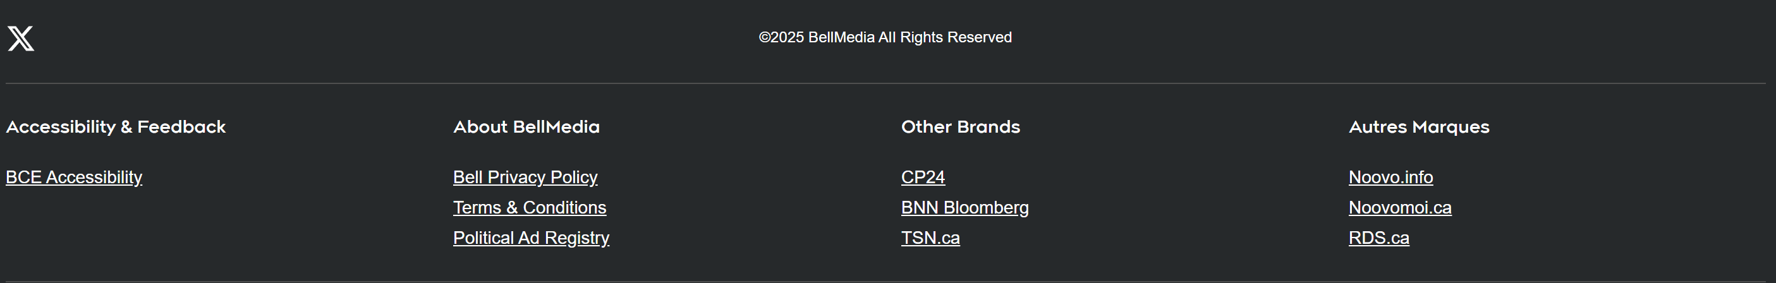This screenshot has height=283, width=1776.
Task: Go to the CP24 brand link
Action: 923,178
